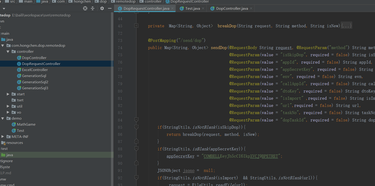Select ExcelController class in tree
Screen dimensions: 375x186
[x=35, y=70]
